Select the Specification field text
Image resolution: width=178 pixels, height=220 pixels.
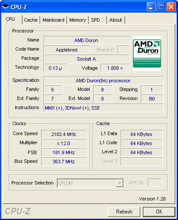104,81
